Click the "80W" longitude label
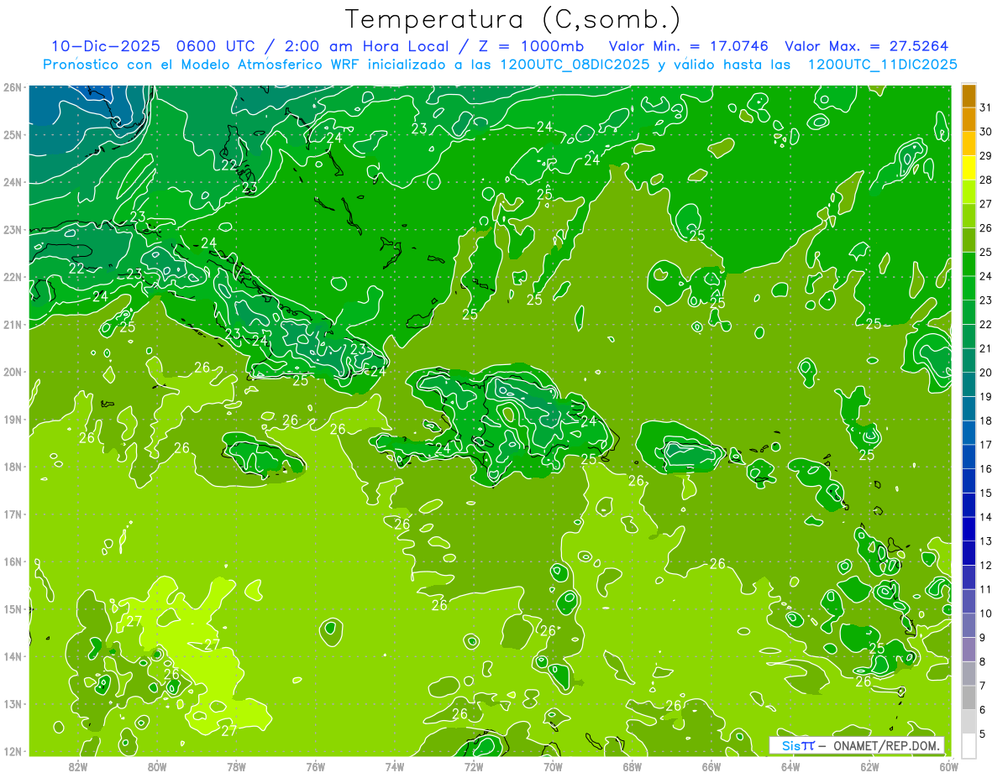This screenshot has height=778, width=1008. point(157,766)
